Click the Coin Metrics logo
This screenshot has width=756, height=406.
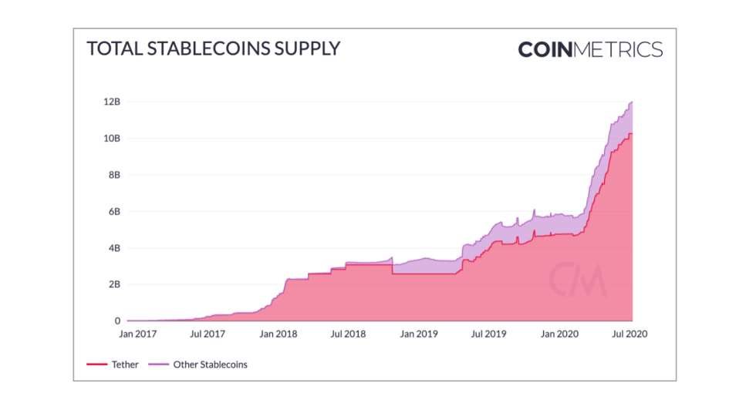pyautogui.click(x=589, y=50)
